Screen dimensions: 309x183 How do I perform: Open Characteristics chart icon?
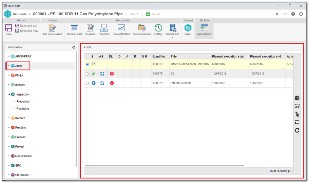(121, 28)
